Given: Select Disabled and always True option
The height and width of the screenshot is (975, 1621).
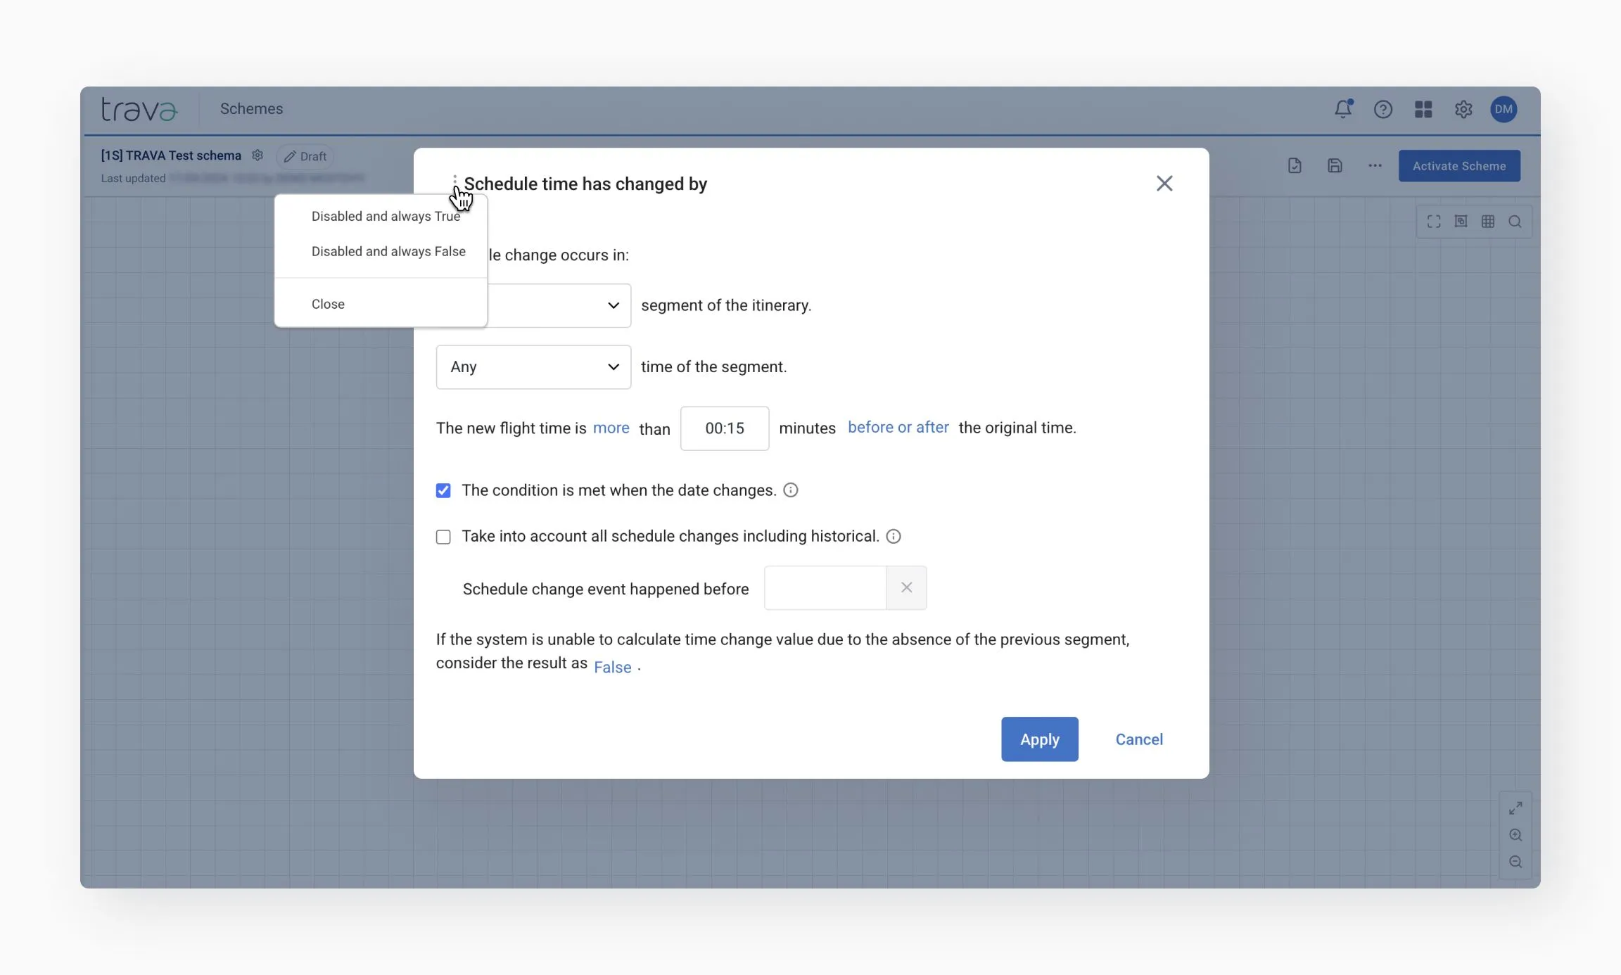Looking at the screenshot, I should click(386, 216).
